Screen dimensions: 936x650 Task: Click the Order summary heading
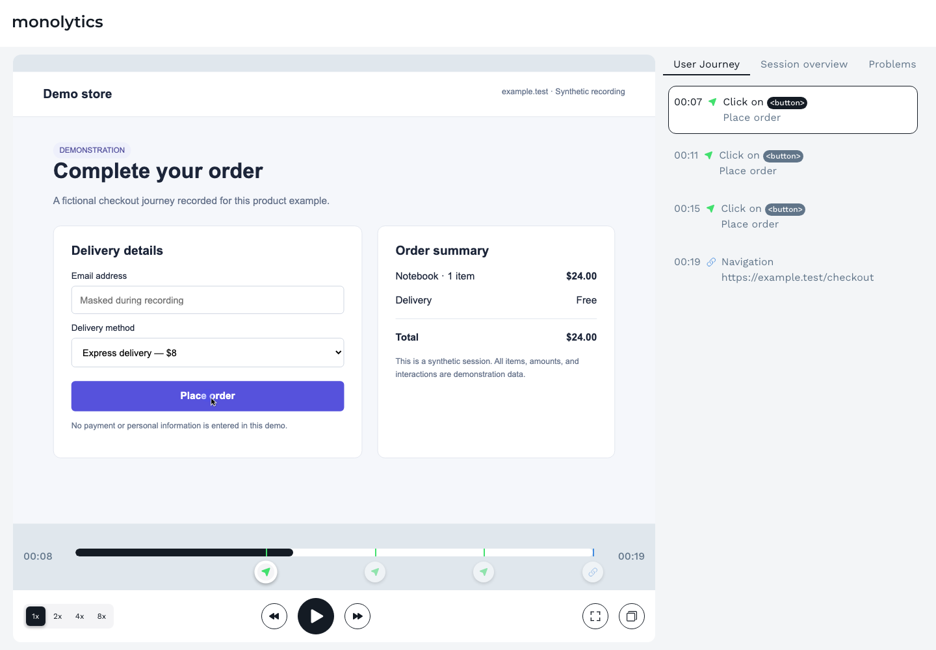tap(442, 251)
